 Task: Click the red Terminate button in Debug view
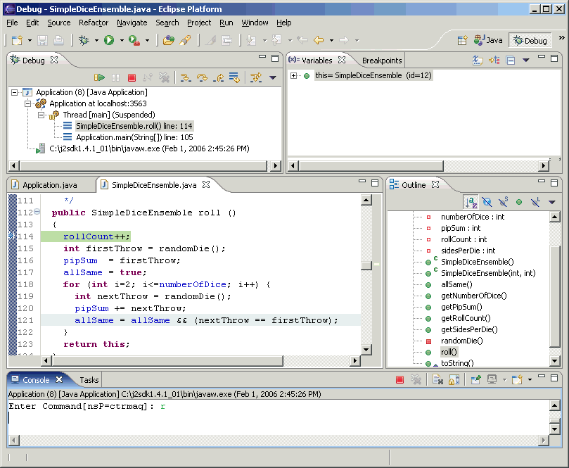[x=132, y=77]
